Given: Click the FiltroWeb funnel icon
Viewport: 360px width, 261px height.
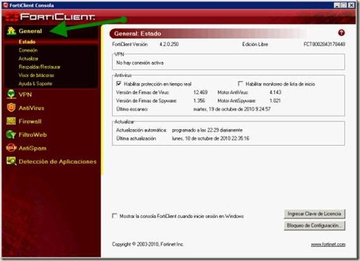Looking at the screenshot, I should 11,134.
